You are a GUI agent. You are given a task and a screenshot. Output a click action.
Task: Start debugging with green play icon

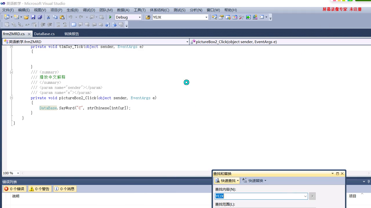(110, 17)
